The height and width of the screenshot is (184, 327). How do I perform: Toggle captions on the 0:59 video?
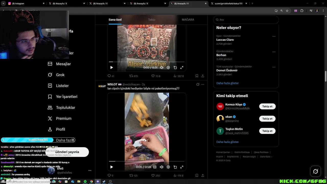click(155, 167)
